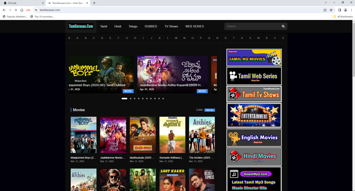Viewport: 355px width, 191px height.
Task: Select letter T in the alphabet filter
Action: tap(234, 38)
